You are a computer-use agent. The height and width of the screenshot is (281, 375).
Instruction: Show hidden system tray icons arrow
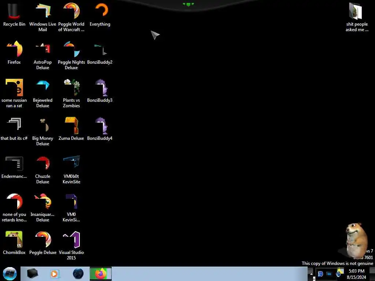point(311,274)
